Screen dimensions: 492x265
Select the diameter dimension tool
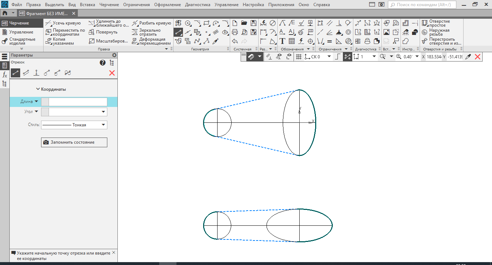click(x=273, y=23)
